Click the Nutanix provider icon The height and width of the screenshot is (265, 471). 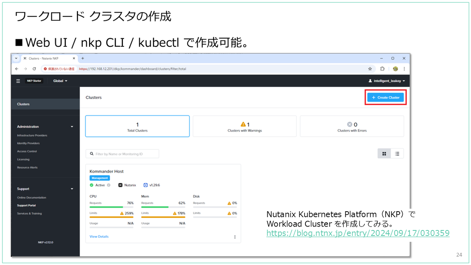tap(120, 185)
